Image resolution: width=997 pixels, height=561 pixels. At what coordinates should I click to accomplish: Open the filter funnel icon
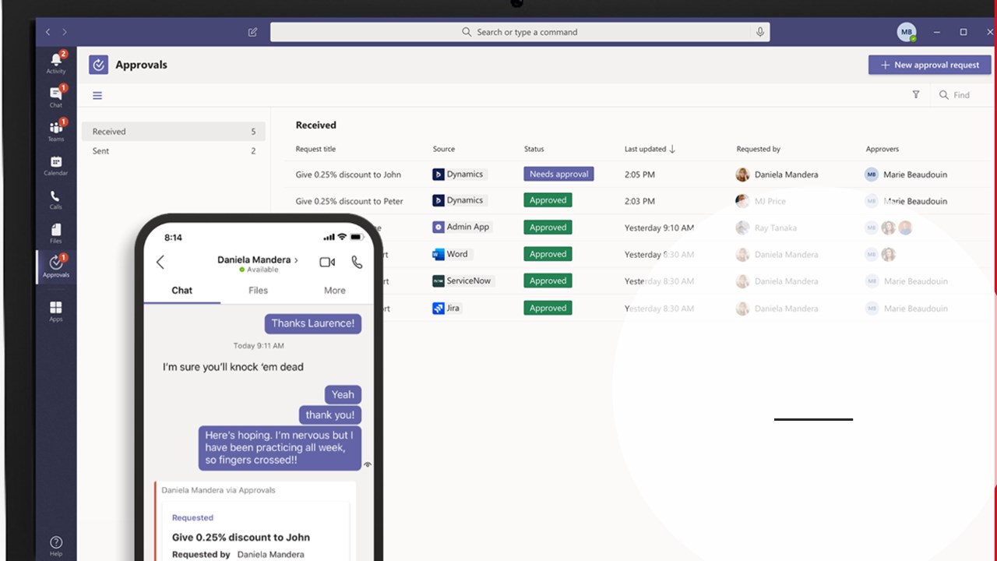tap(916, 94)
